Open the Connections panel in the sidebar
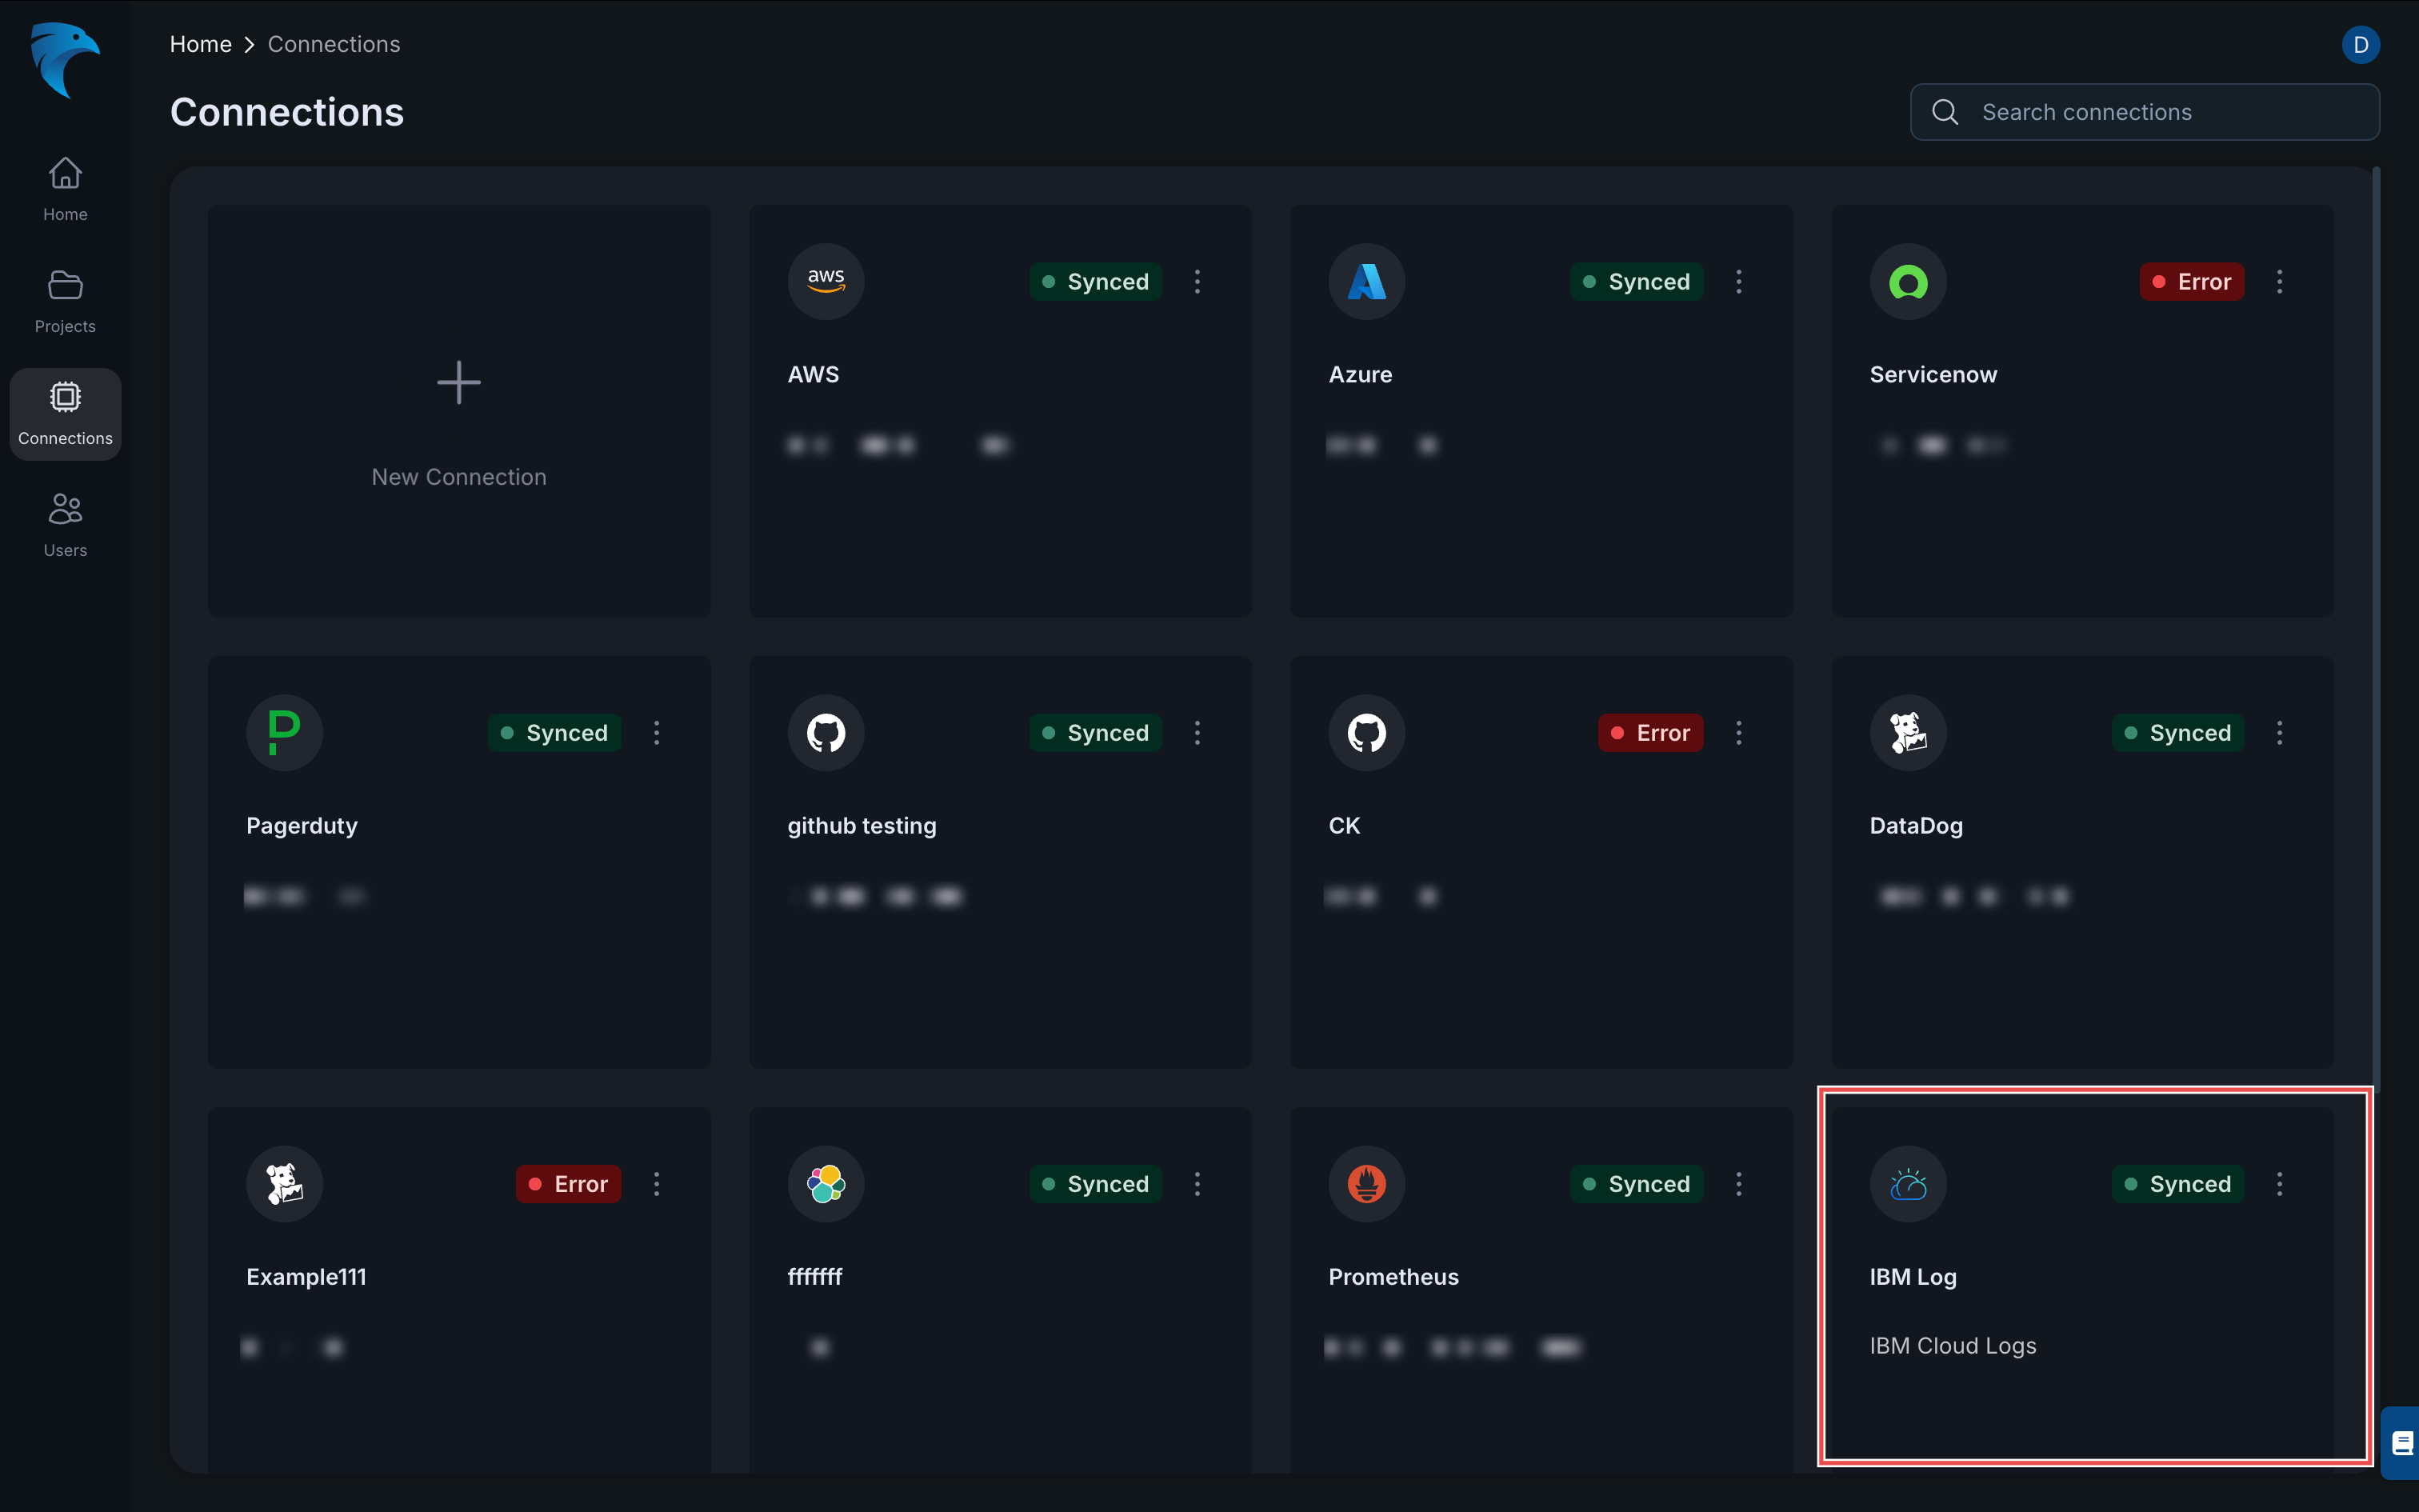This screenshot has height=1512, width=2419. (x=65, y=413)
